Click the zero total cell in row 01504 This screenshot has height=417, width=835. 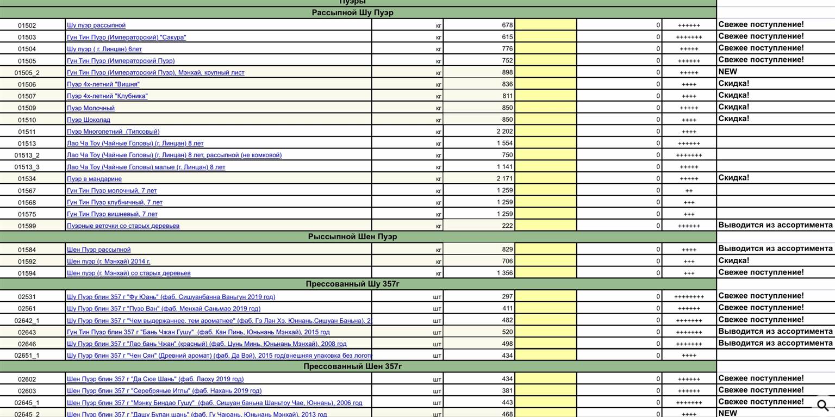click(x=619, y=49)
